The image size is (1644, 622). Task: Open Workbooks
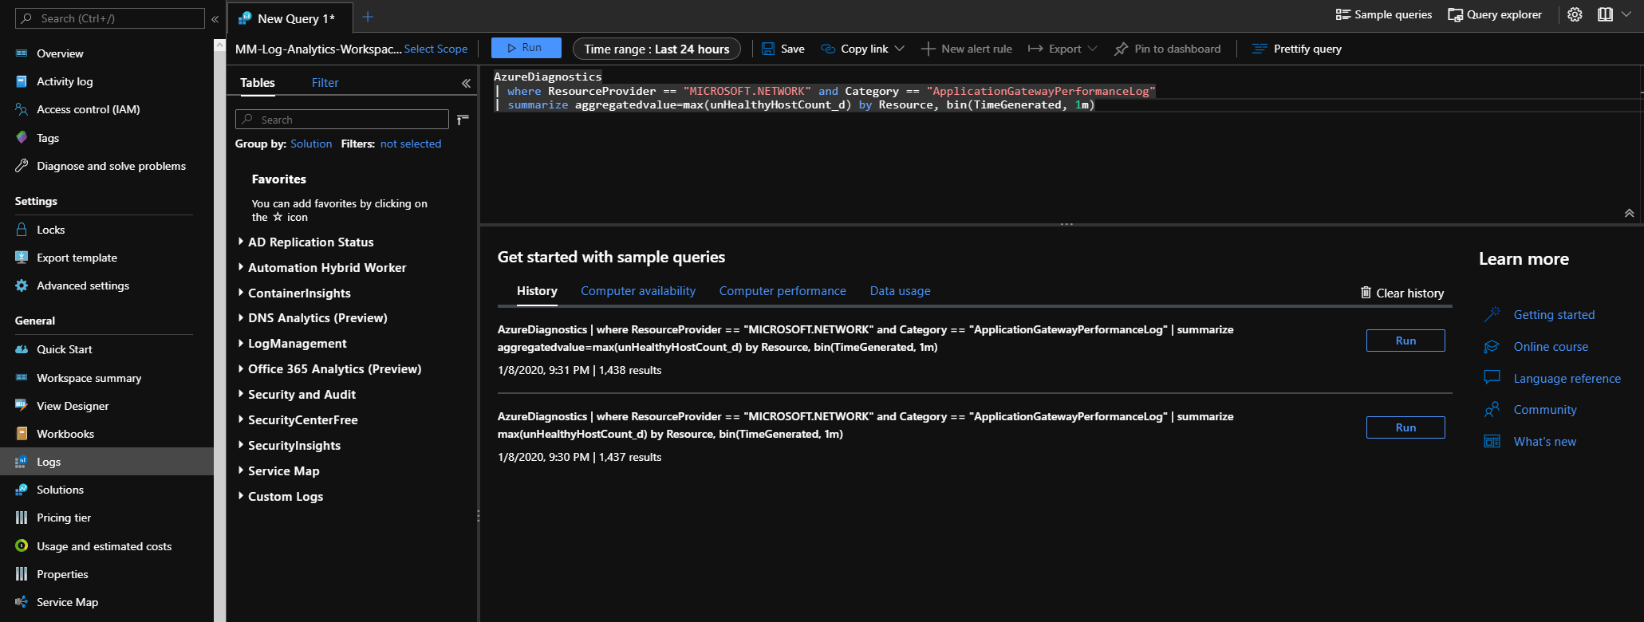pos(65,434)
